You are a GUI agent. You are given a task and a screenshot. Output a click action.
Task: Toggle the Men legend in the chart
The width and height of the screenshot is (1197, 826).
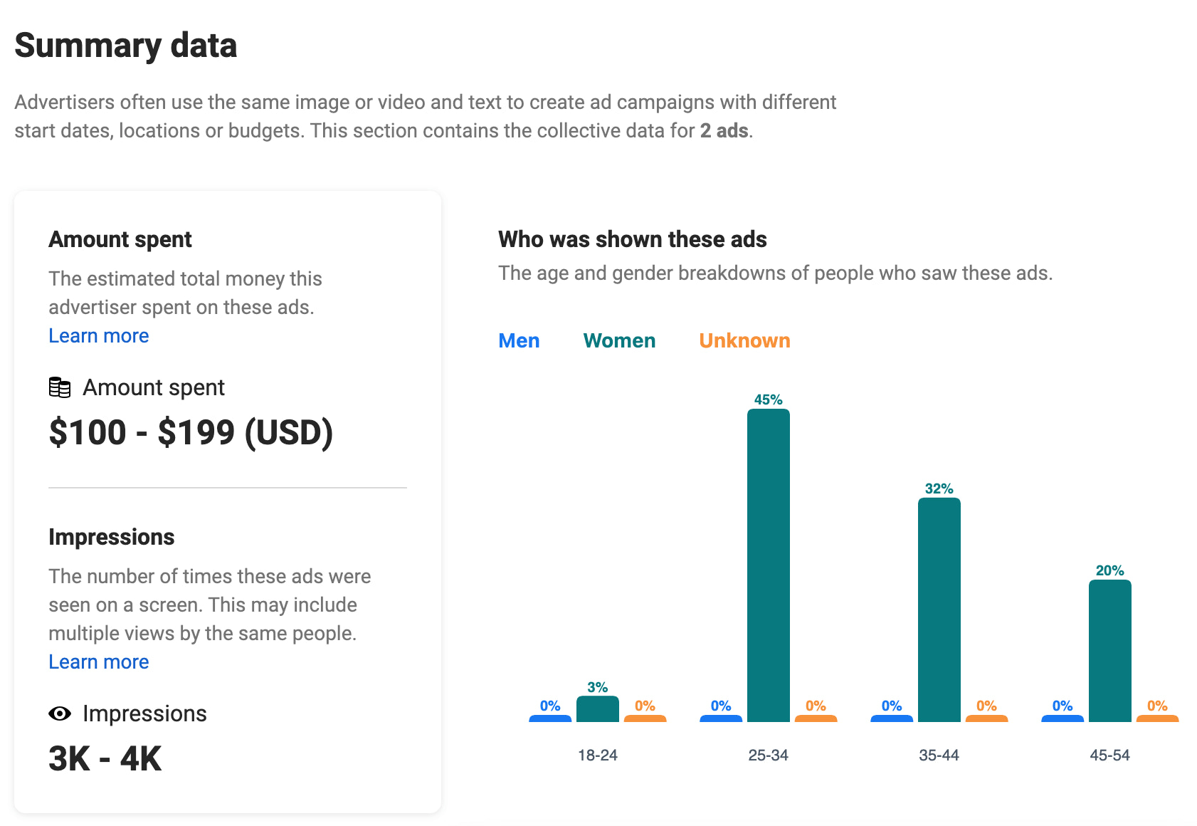pos(519,340)
